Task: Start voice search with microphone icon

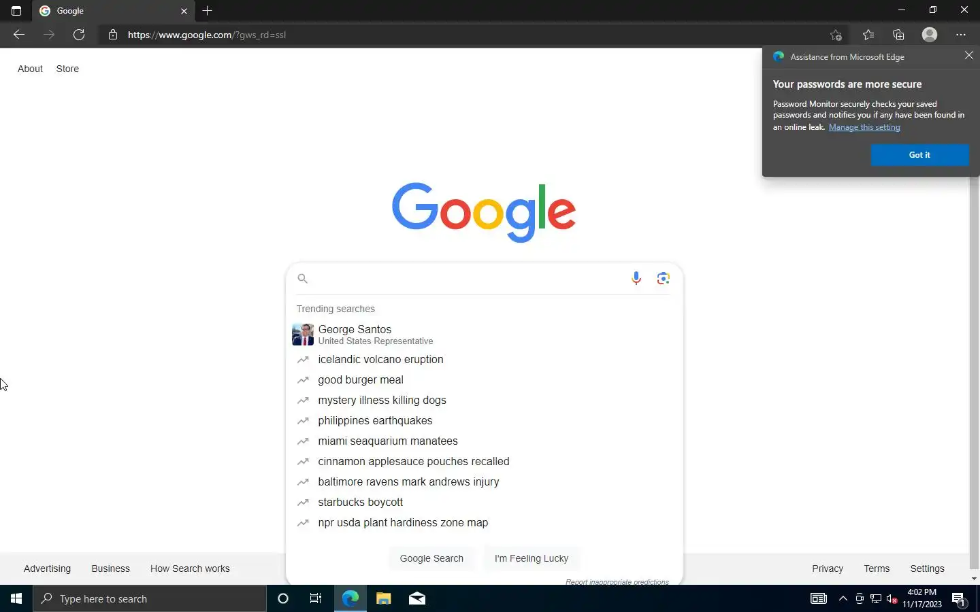Action: pos(636,278)
